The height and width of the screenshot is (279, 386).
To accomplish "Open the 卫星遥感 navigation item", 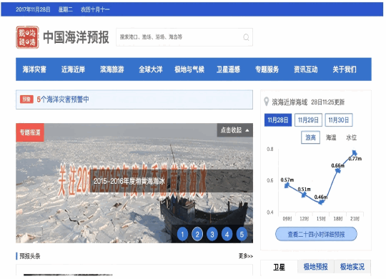I will point(228,69).
